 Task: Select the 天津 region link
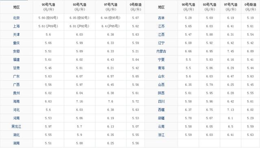click(16, 35)
